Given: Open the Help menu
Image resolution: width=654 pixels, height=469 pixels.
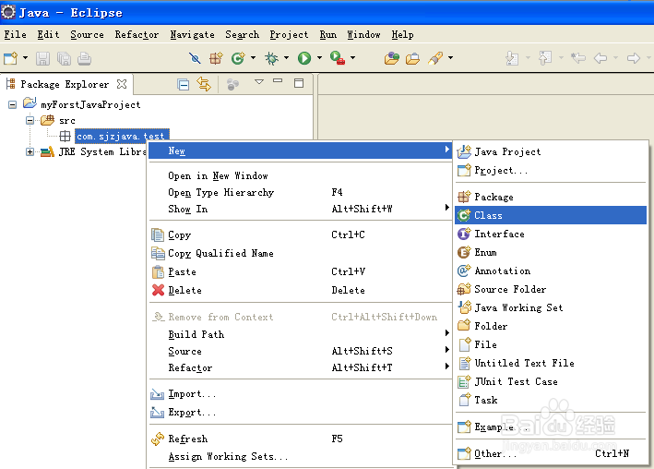Looking at the screenshot, I should click(402, 35).
